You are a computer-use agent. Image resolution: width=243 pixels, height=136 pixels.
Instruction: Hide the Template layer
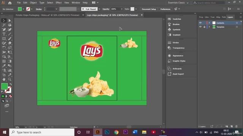tap(200, 27)
